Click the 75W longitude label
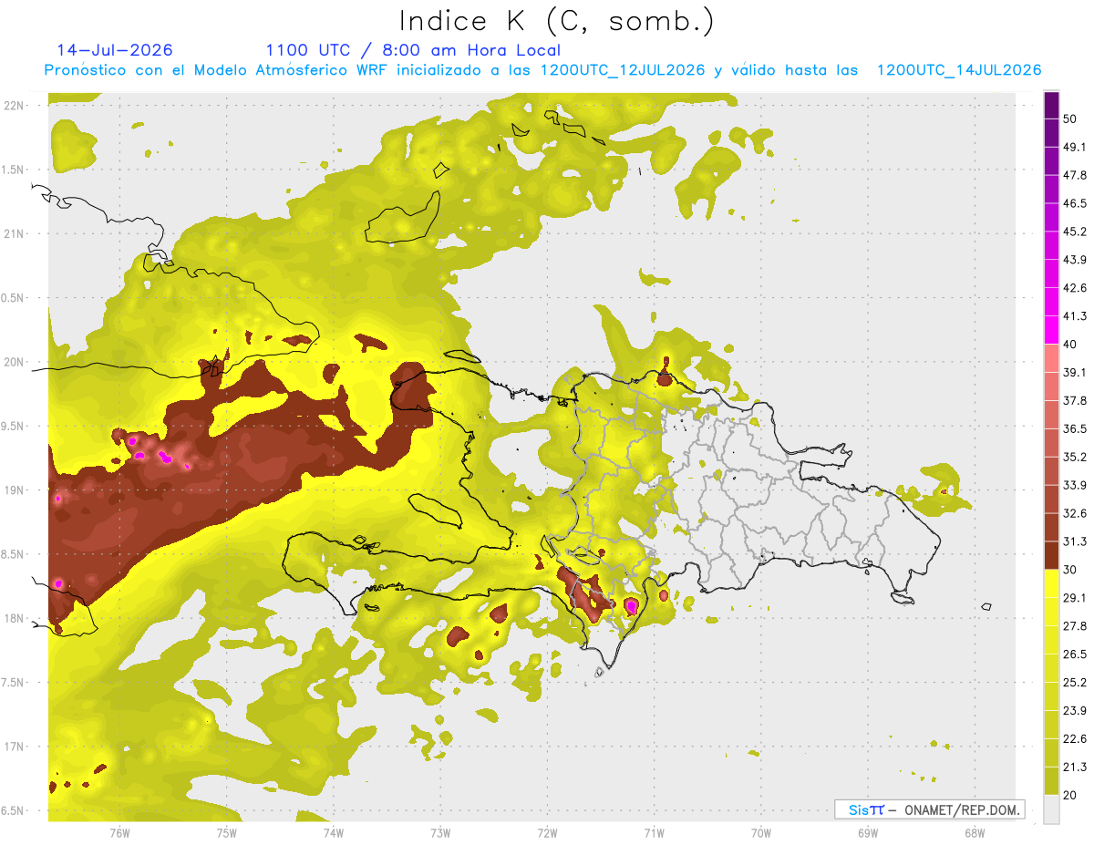 (x=226, y=833)
